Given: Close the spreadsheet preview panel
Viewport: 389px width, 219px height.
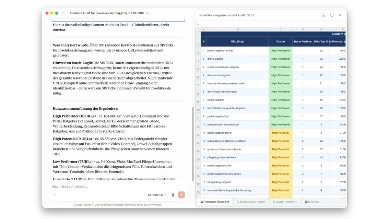Looking at the screenshot, I should [340, 15].
